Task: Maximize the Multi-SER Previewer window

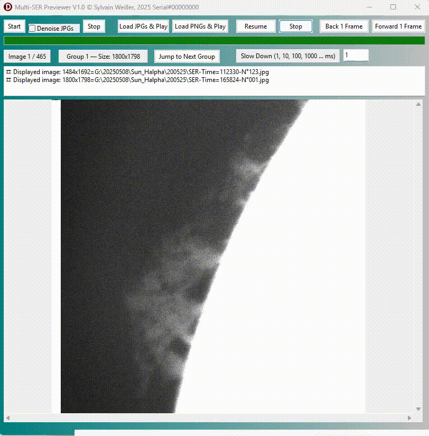Action: click(393, 7)
